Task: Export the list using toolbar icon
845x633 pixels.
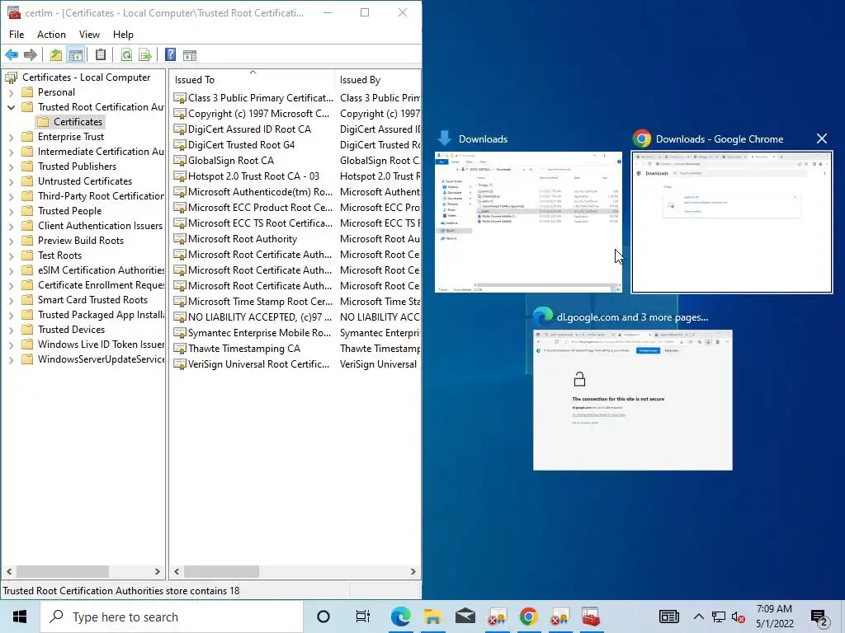Action: 145,55
